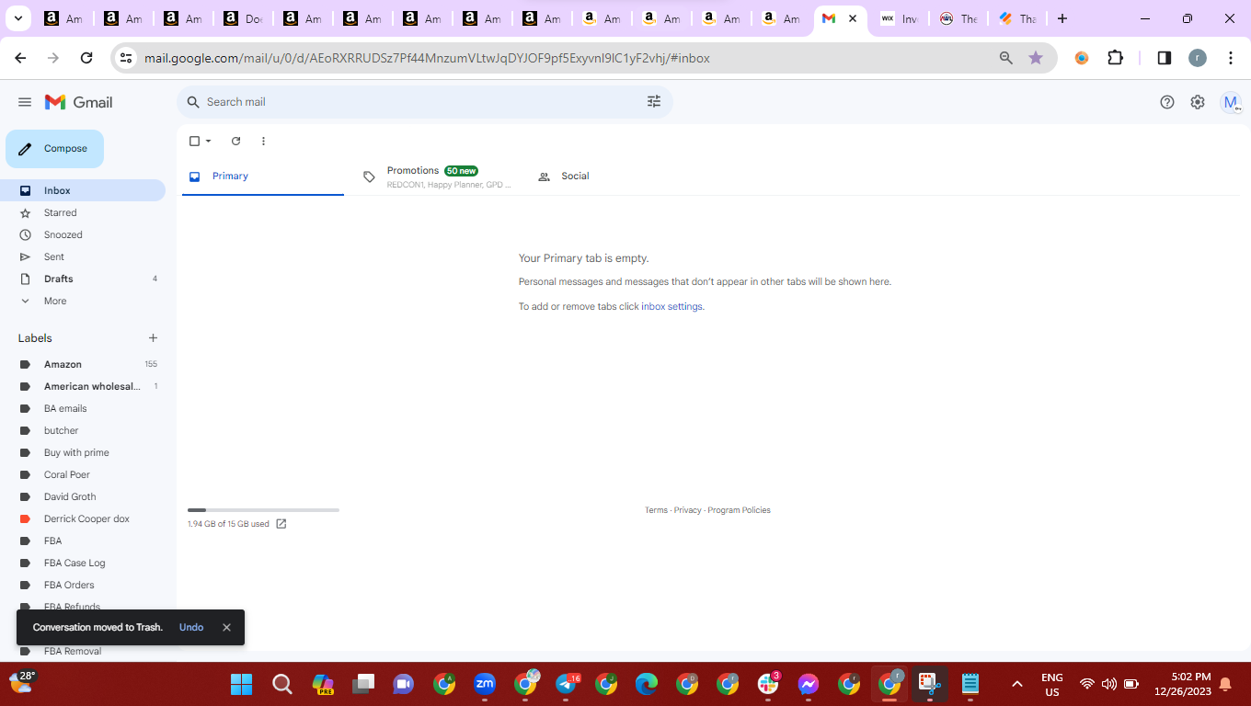The height and width of the screenshot is (706, 1251).
Task: Open the Privacy link
Action: coord(687,510)
